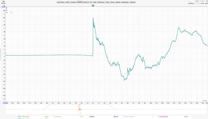This screenshot has height=119, width=208.
Task: Open the SPL & Phase graph tab
Action: coord(61,2)
